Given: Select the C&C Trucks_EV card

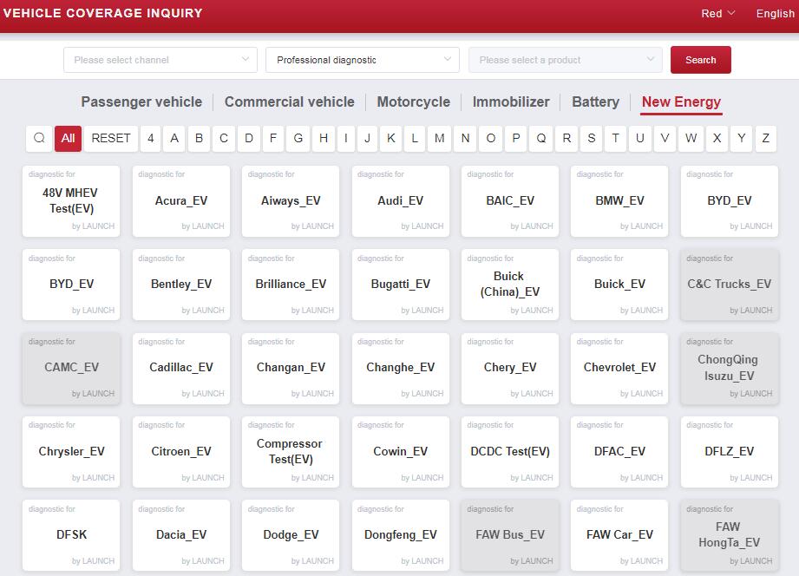Looking at the screenshot, I should [730, 285].
